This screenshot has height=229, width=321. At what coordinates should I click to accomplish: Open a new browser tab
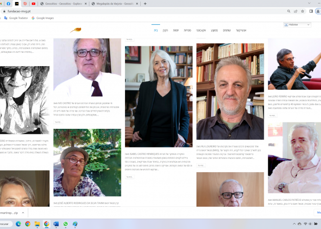pyautogui.click(x=145, y=3)
